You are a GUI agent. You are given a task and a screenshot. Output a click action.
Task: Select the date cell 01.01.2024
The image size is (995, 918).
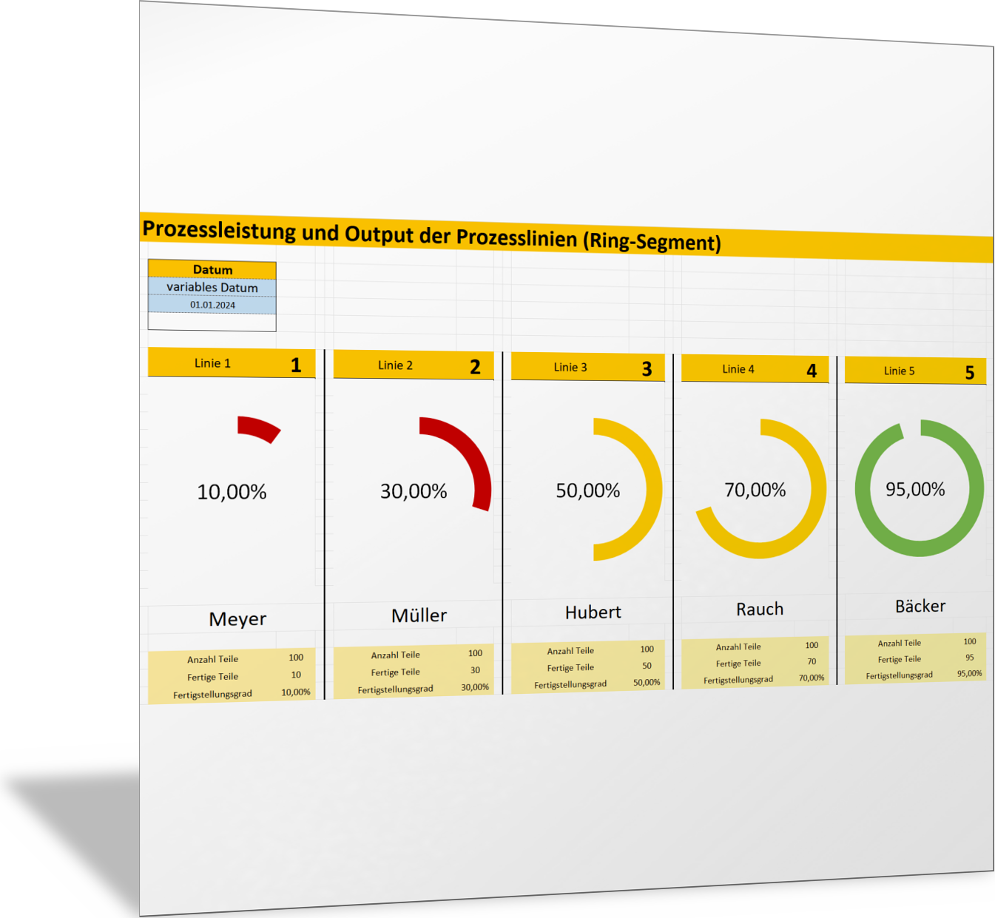pos(212,305)
